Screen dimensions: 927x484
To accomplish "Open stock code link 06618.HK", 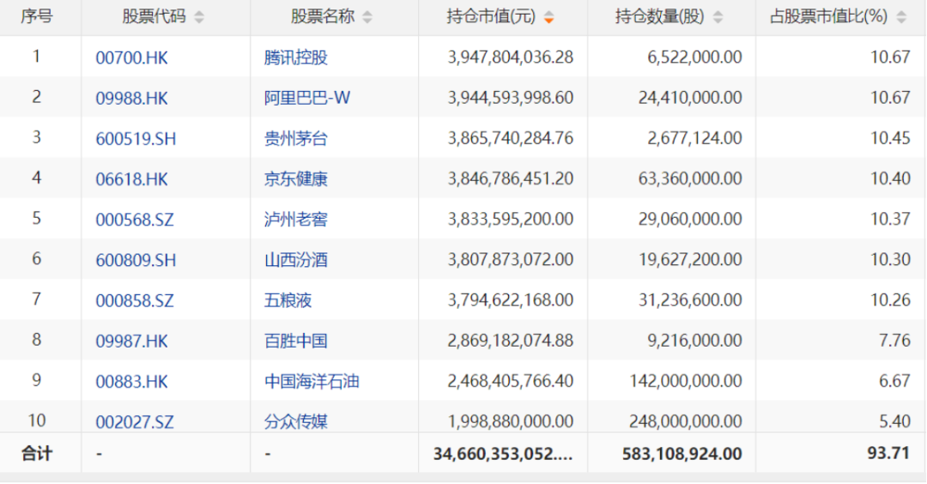I will pyautogui.click(x=132, y=179).
